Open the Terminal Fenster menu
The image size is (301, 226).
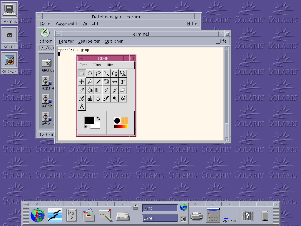point(66,41)
